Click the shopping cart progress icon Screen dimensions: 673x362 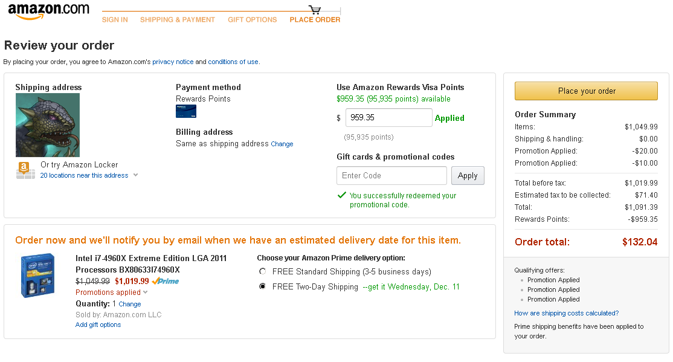coord(315,9)
